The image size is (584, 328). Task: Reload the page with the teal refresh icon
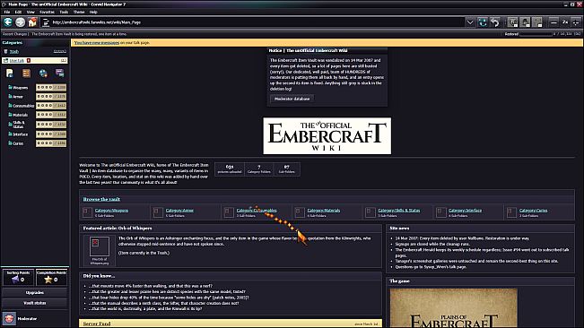[x=483, y=22]
